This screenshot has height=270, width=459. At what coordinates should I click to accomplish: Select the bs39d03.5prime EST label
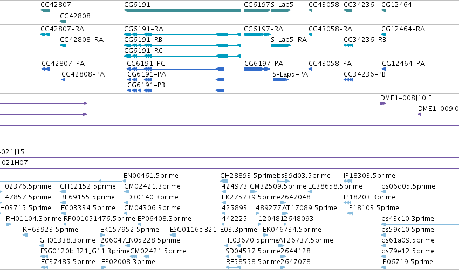pos(304,176)
